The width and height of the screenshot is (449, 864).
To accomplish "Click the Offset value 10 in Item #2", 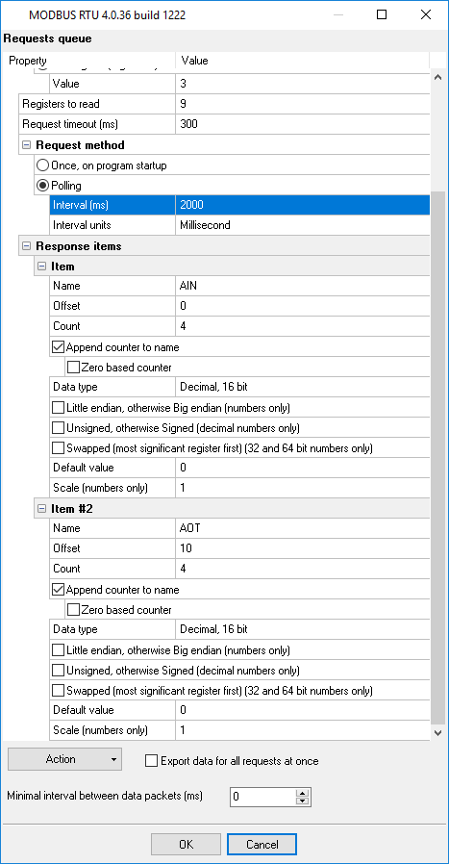I will point(303,548).
